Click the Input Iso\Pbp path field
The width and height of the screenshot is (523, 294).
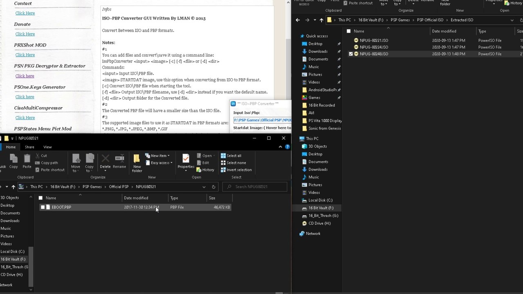262,120
